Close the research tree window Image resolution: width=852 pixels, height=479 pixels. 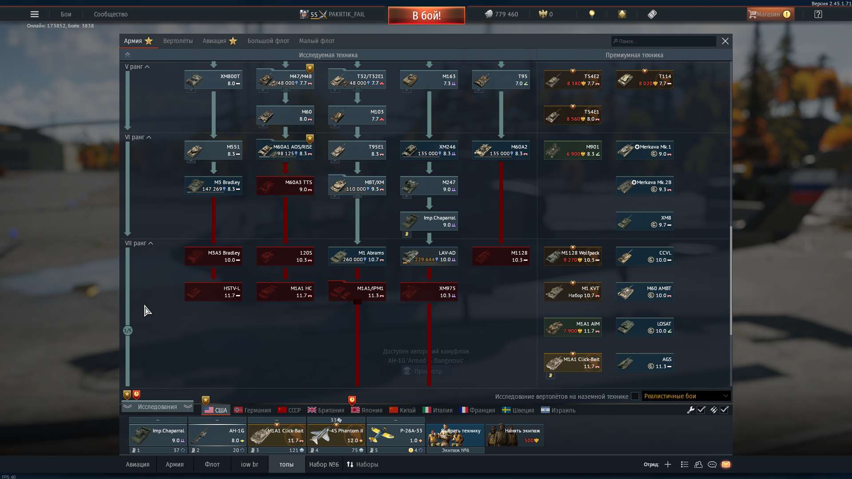725,41
